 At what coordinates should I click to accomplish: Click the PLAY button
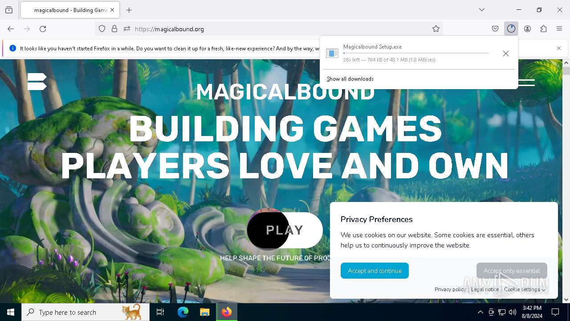[x=285, y=230]
